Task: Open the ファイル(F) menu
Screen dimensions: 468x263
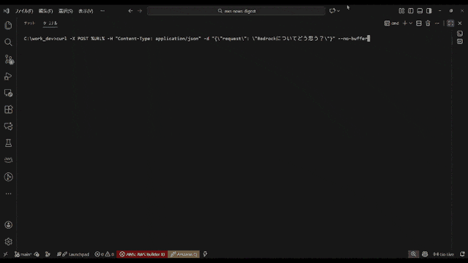Action: [24, 11]
